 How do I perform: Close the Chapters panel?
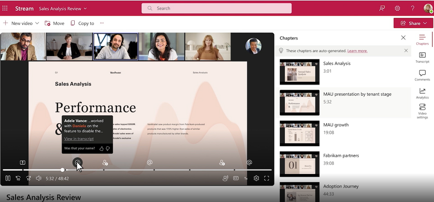coord(403,38)
